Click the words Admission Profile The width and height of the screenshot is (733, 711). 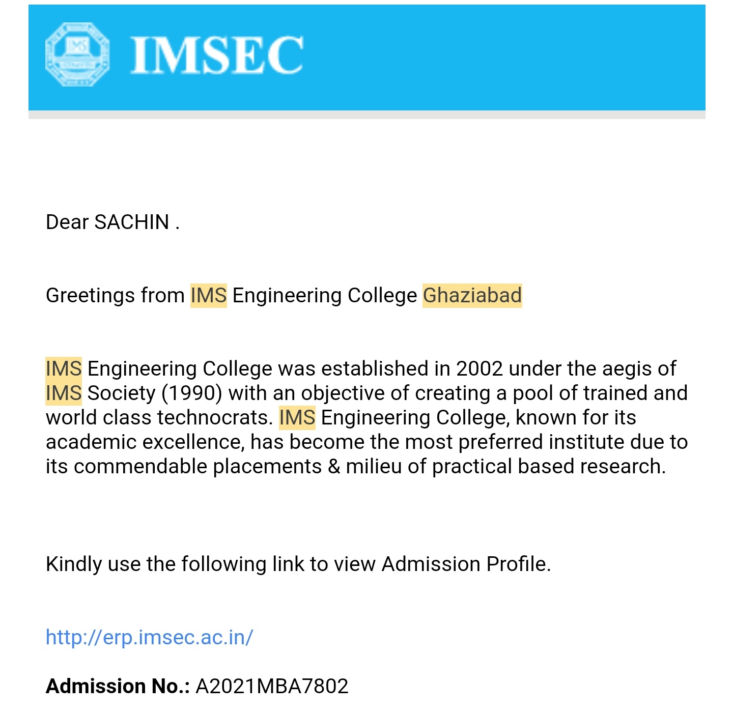pyautogui.click(x=466, y=564)
